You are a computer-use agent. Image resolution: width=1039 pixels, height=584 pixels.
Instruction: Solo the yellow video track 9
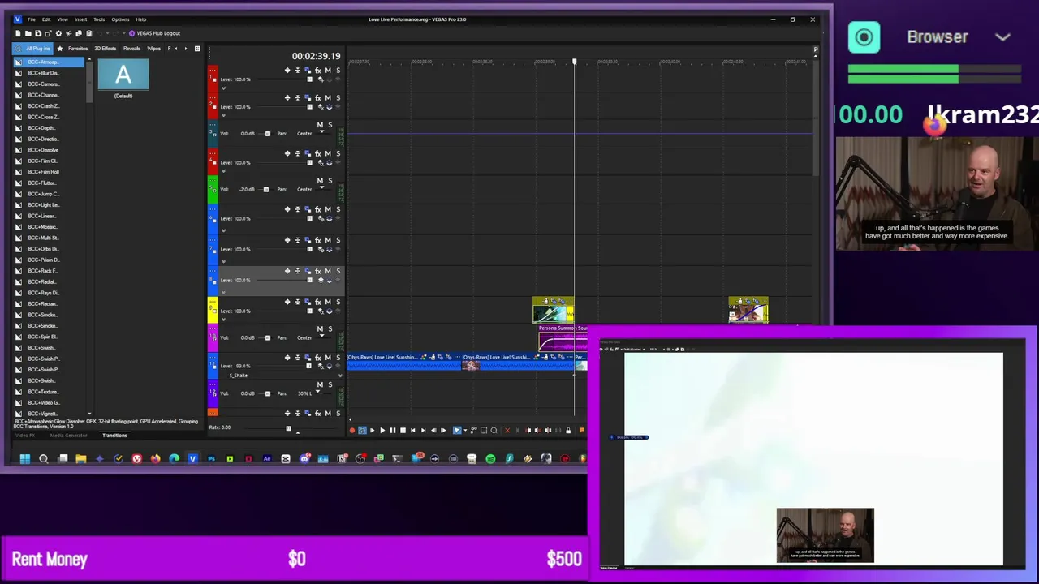coord(338,302)
